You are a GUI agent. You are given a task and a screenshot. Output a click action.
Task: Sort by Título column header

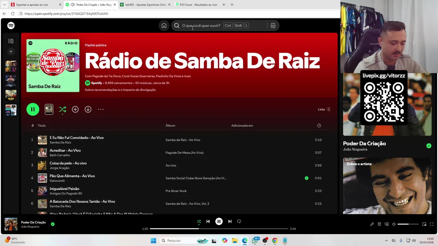(x=41, y=125)
